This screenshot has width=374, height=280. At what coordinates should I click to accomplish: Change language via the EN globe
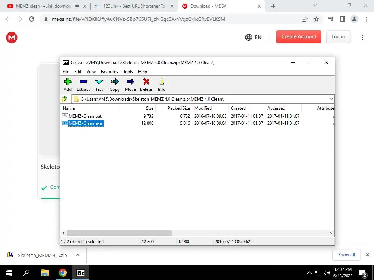tap(253, 37)
